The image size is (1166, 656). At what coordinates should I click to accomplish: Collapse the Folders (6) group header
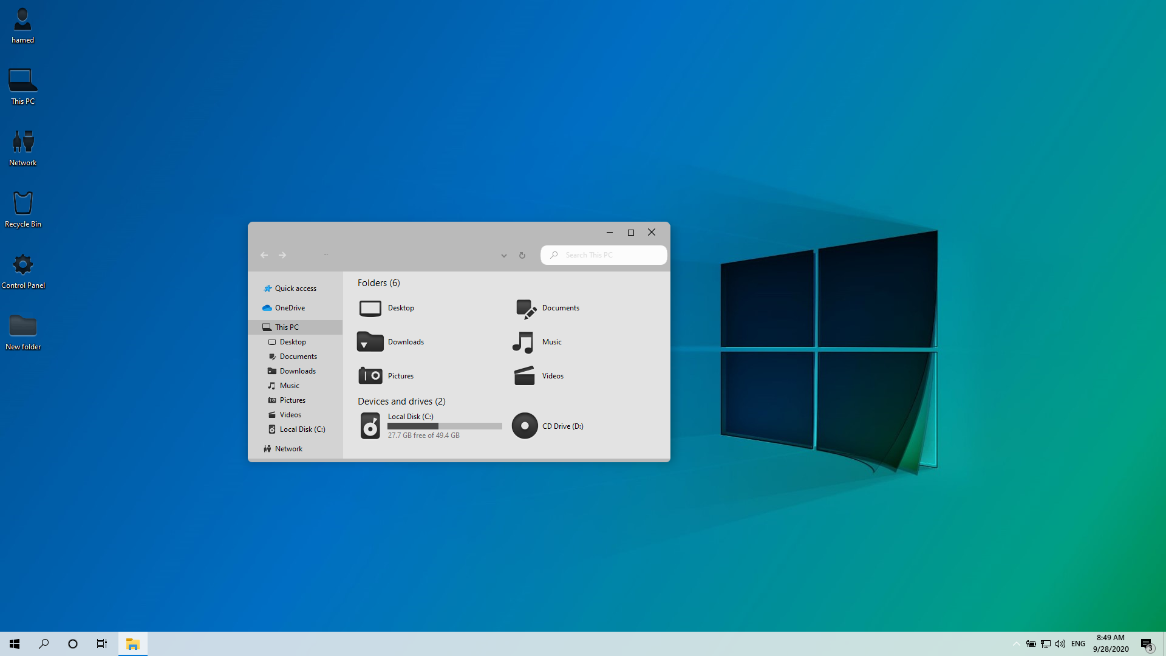(378, 283)
